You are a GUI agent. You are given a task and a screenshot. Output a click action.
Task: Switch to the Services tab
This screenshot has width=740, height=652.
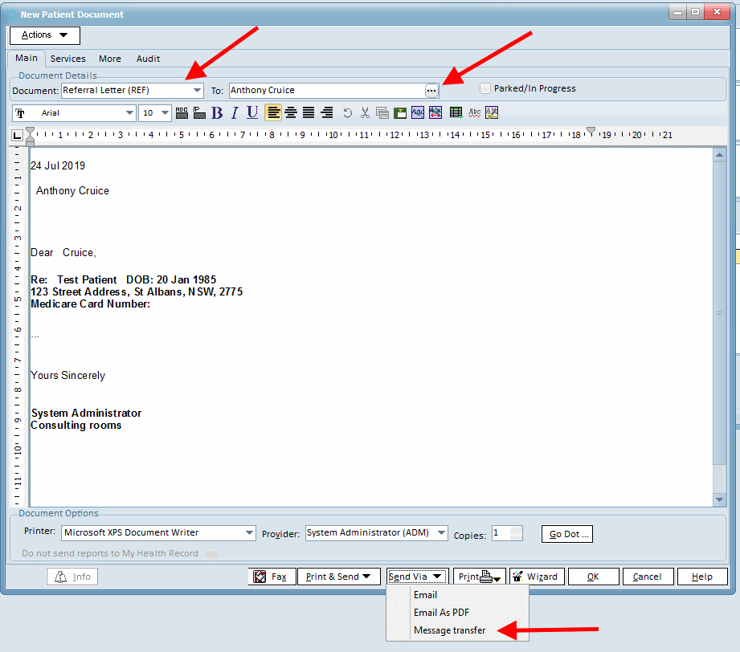tap(68, 59)
